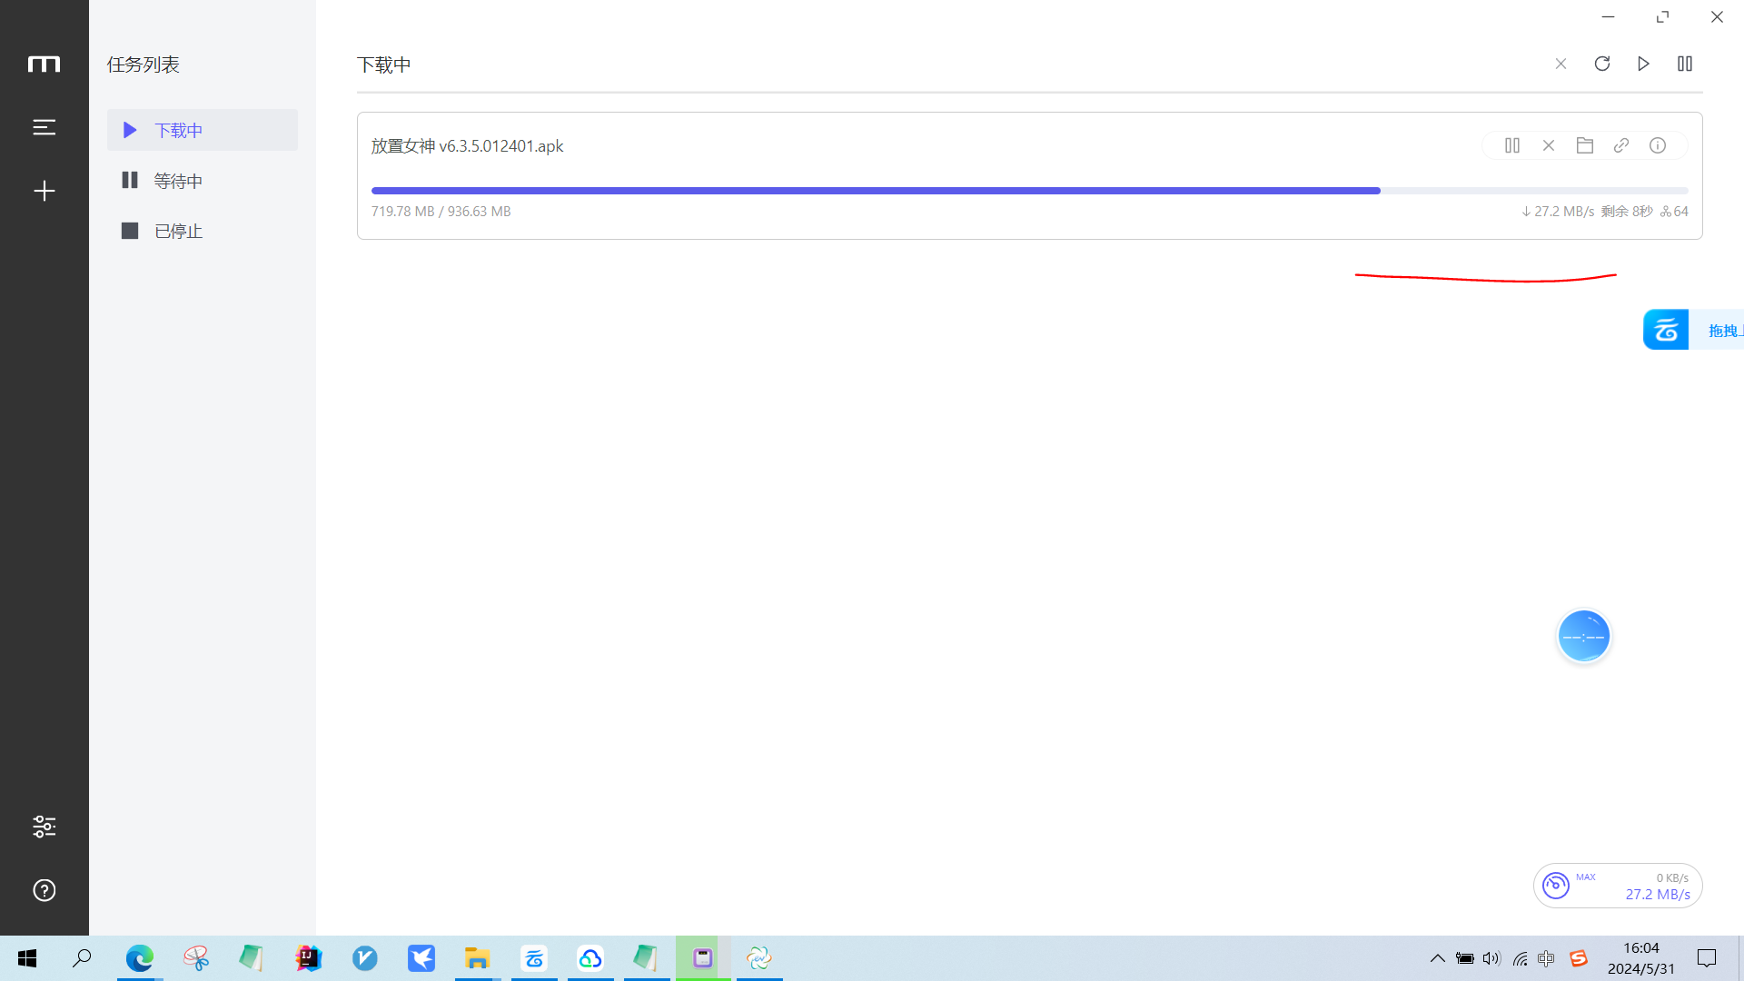Open Microsoft Edge from the taskbar

[140, 958]
